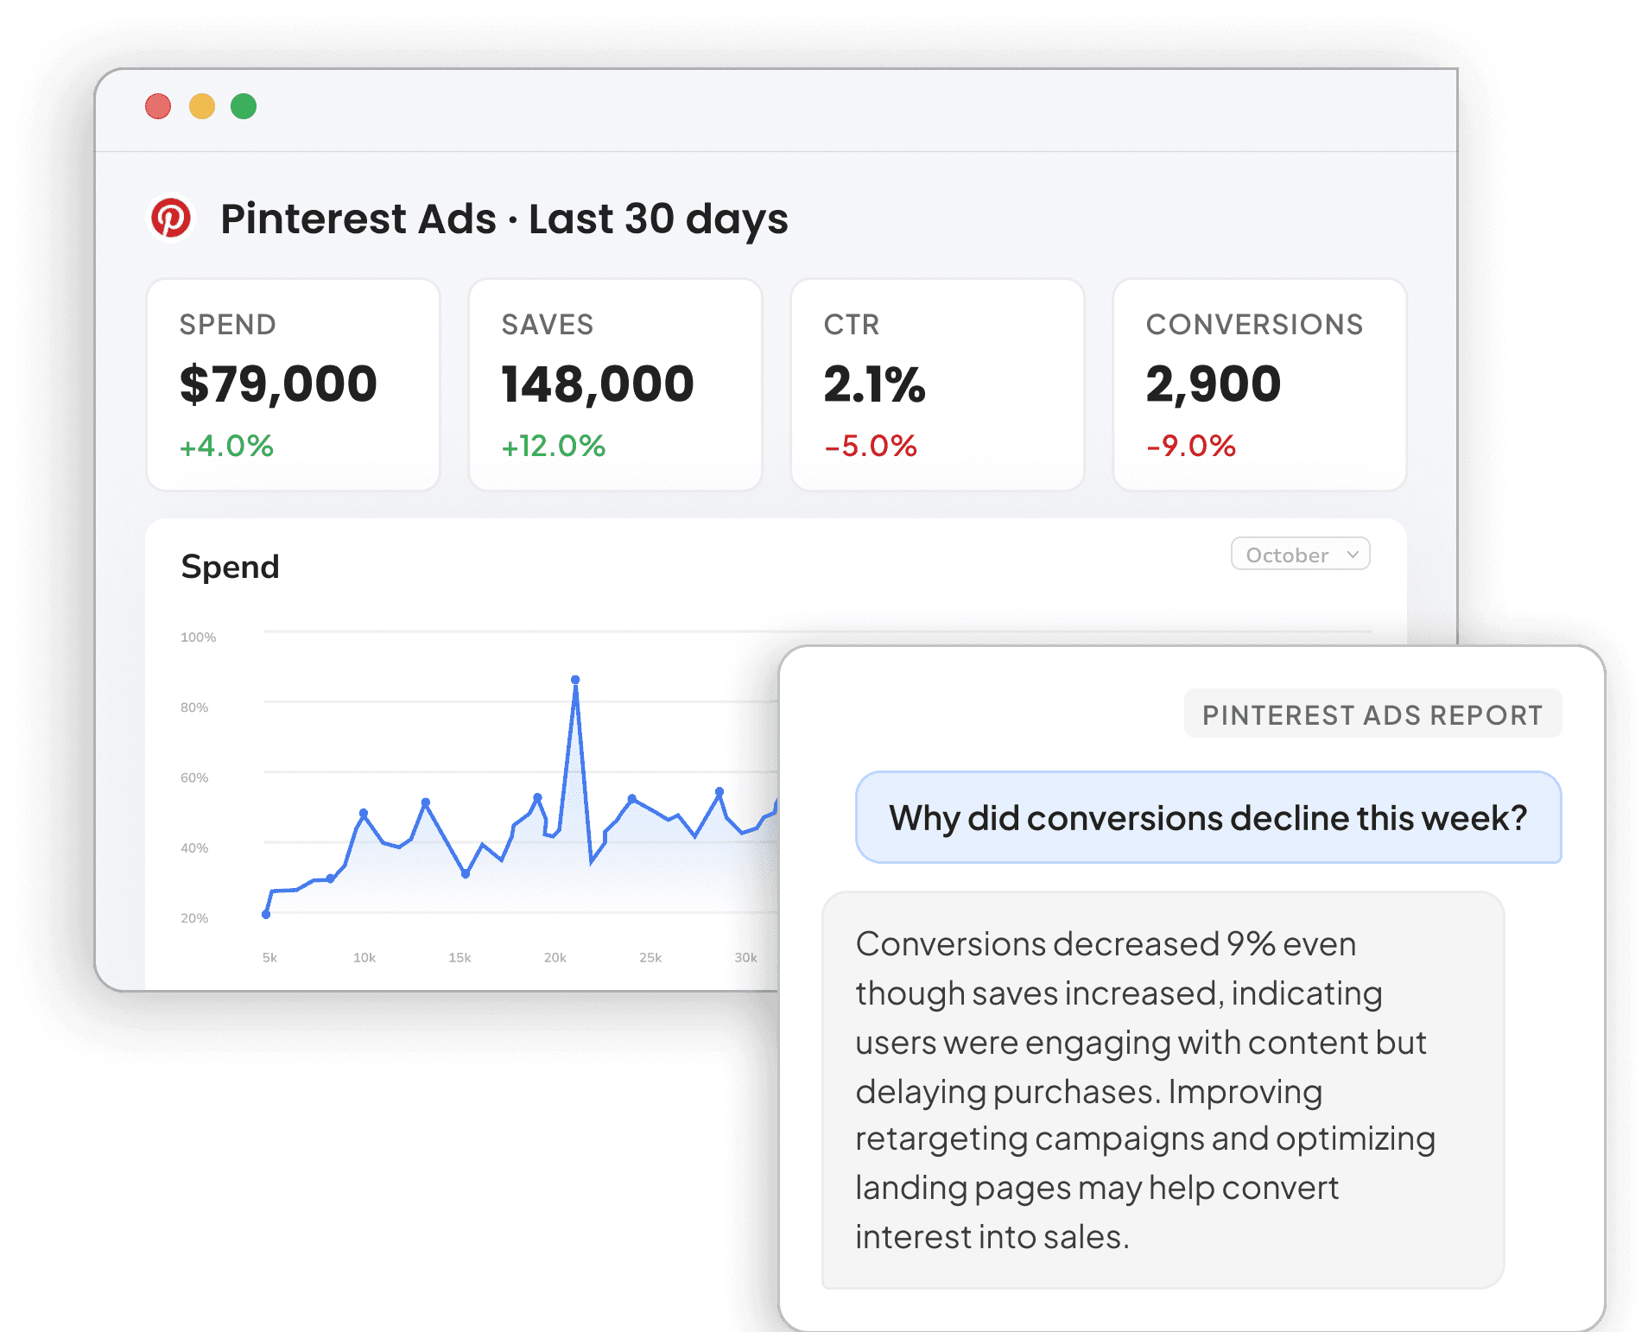1648x1332 pixels.
Task: Click the green maximize window dot
Action: [244, 106]
